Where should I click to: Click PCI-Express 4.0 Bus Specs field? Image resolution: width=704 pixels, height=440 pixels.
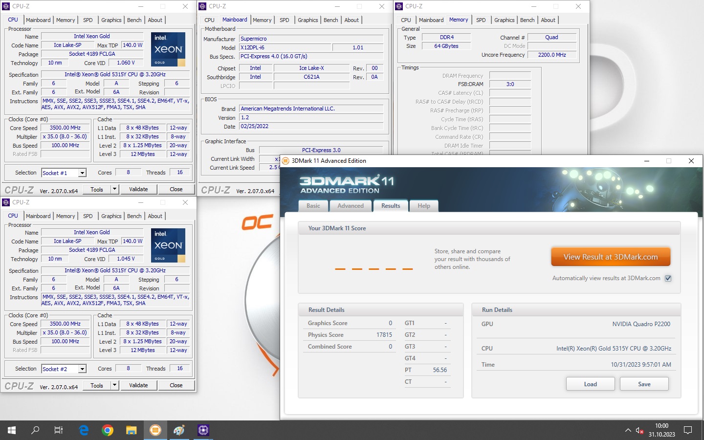311,56
